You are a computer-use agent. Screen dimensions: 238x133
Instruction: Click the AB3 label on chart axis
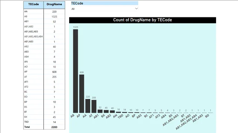pos(139,116)
